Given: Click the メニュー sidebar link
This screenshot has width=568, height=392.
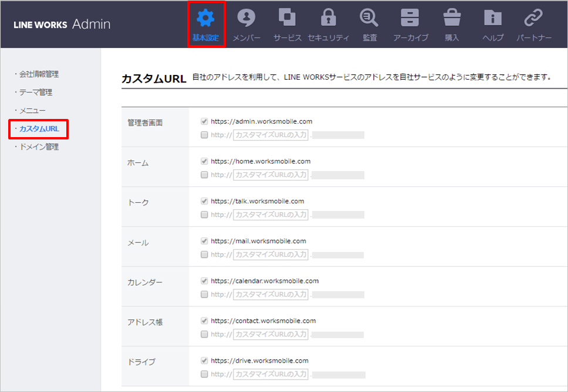Looking at the screenshot, I should tap(32, 111).
